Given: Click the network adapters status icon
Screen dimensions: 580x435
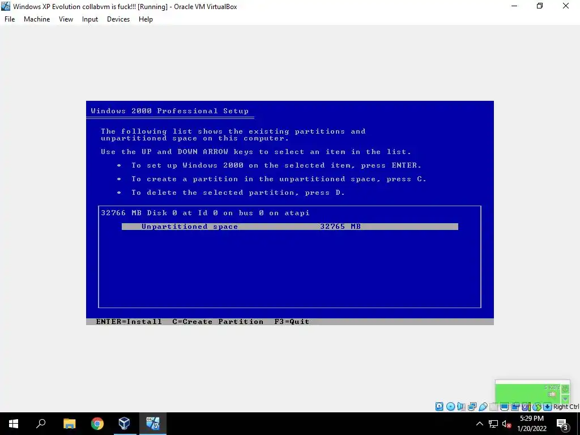Looking at the screenshot, I should coord(472,407).
